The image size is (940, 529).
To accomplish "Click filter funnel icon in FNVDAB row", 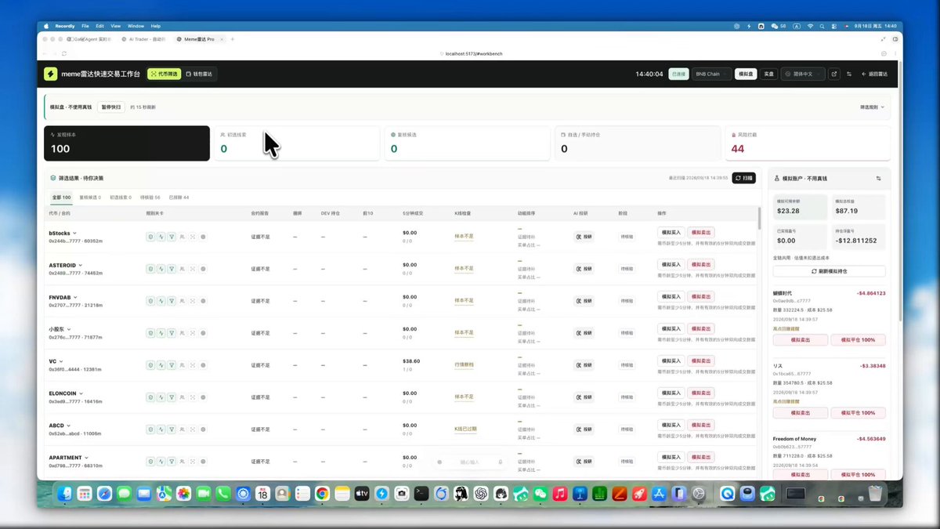I will (x=171, y=300).
